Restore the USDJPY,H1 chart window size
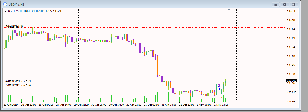Viewport: 308px width, 112px height. (285, 4)
